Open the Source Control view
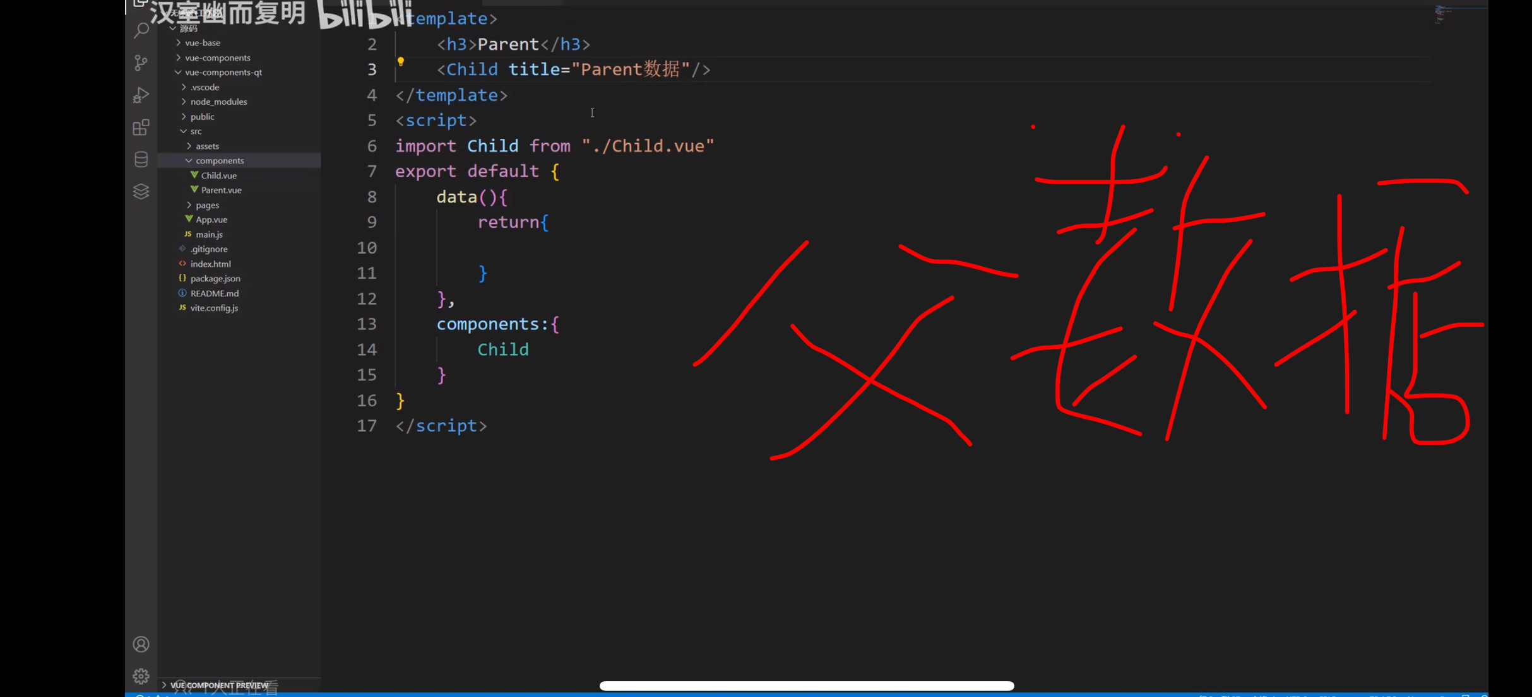 tap(141, 62)
